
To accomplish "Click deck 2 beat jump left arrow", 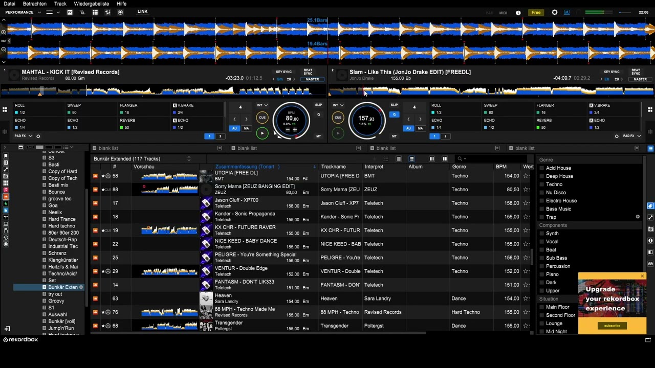I will pyautogui.click(x=408, y=119).
